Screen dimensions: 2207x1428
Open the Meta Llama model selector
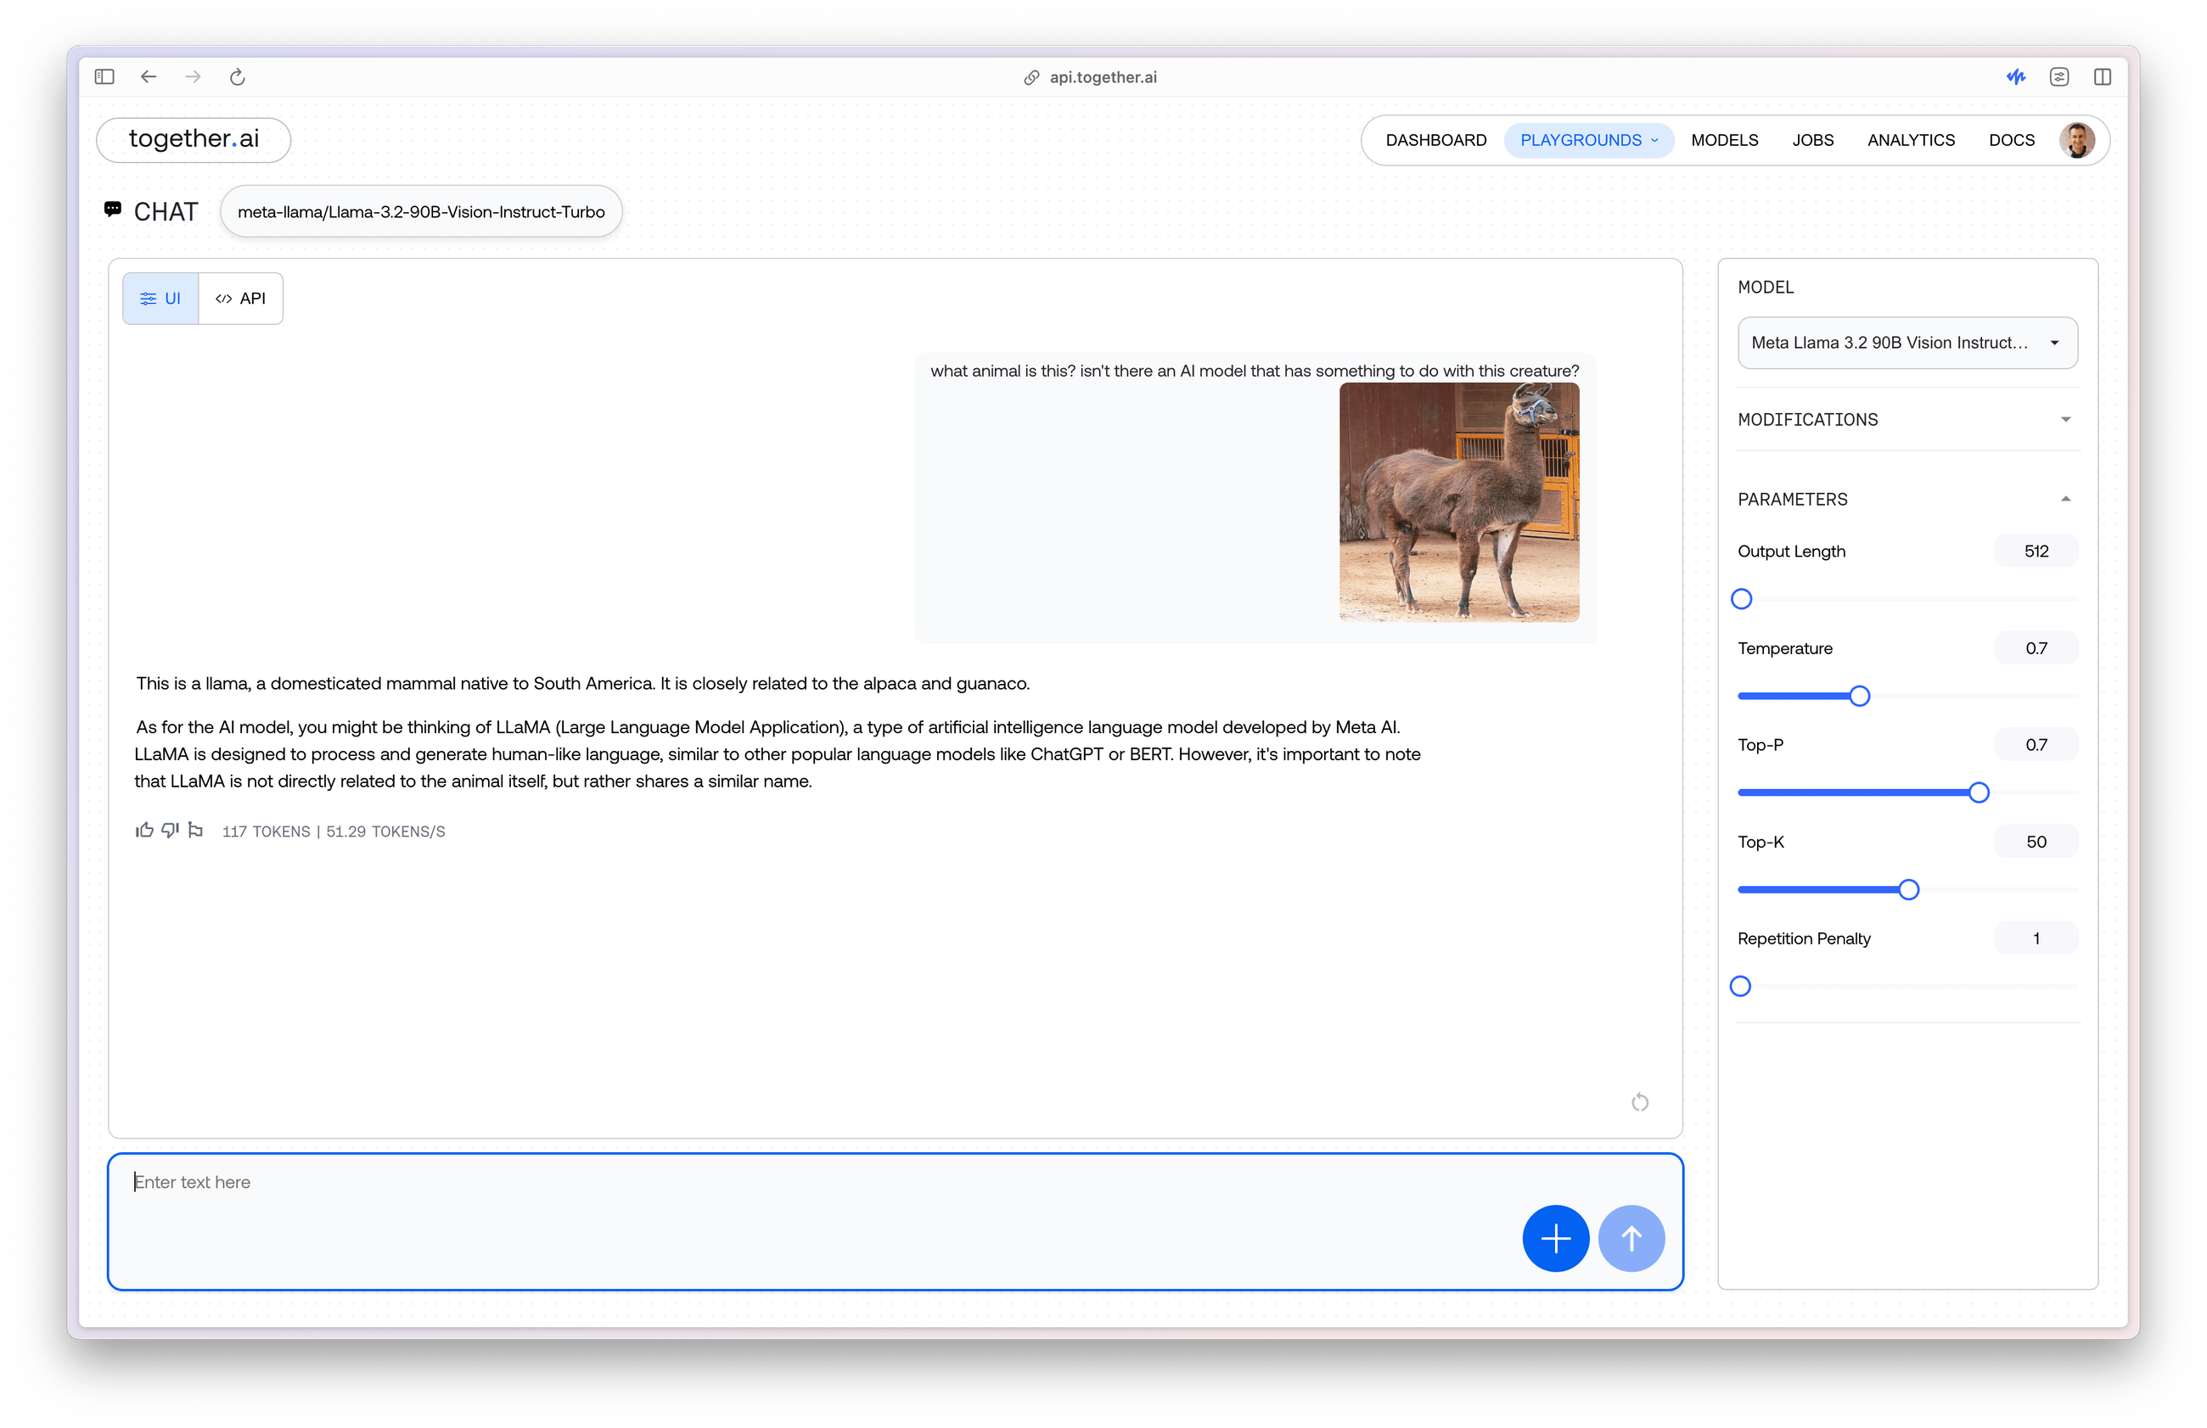1907,342
